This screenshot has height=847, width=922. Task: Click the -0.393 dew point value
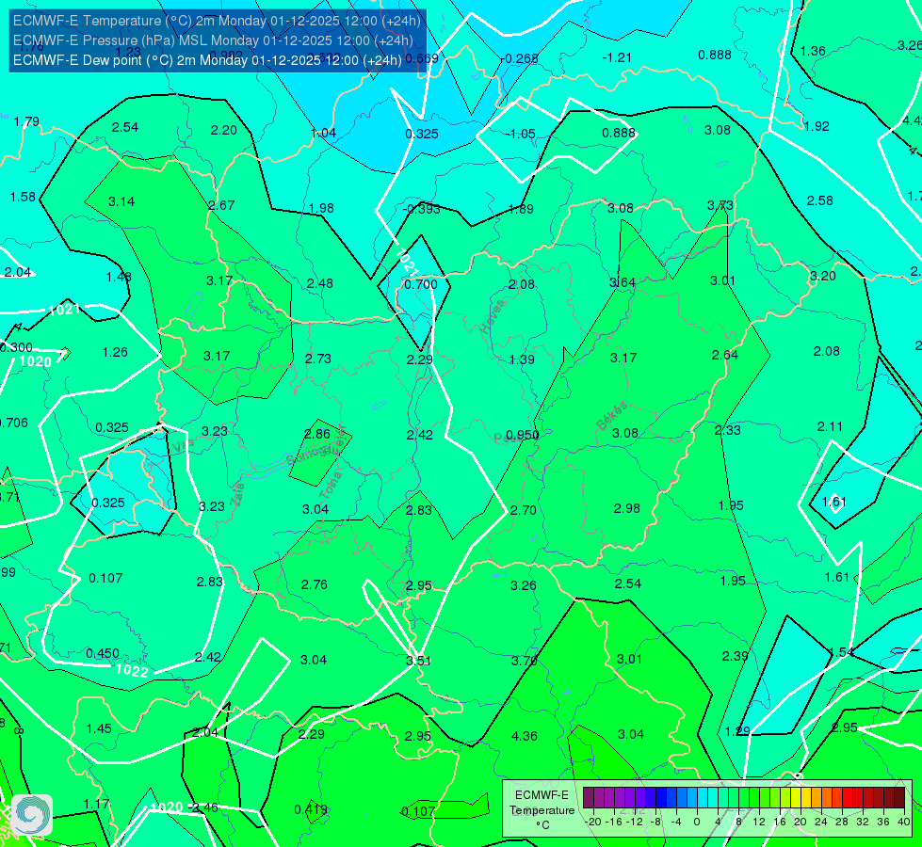(422, 209)
